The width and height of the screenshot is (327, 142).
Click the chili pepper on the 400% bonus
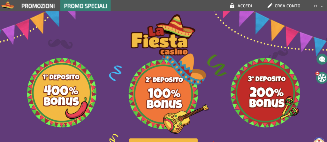point(76,108)
